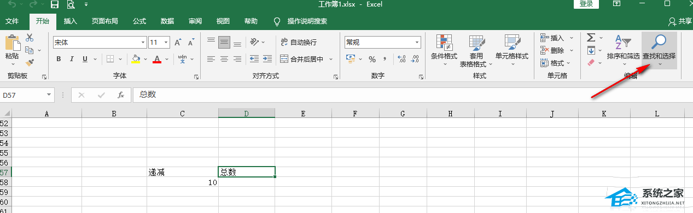Apply the yellow fill color
This screenshot has width=693, height=213.
(x=136, y=59)
